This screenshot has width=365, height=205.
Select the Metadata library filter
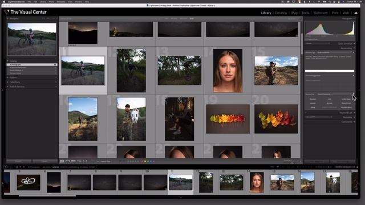click(x=183, y=19)
